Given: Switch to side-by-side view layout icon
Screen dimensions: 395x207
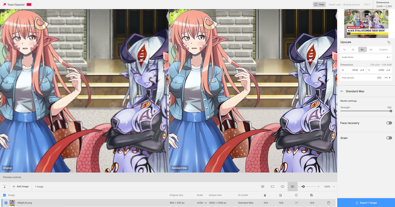Looking at the screenshot, I should coord(293,186).
